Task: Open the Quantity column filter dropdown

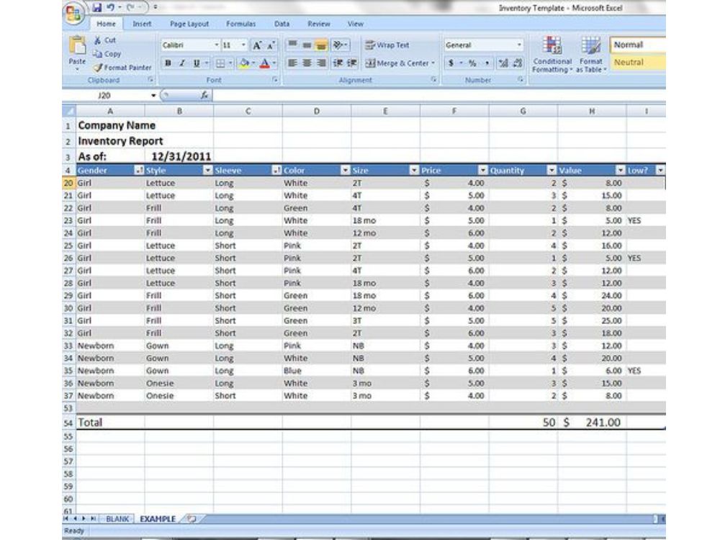Action: click(x=552, y=171)
